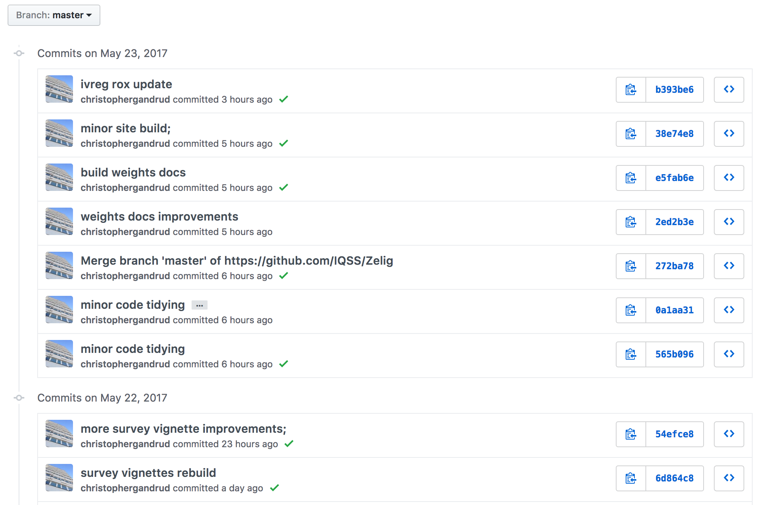Click avatar thumbnail for ivreg rox update

(59, 89)
